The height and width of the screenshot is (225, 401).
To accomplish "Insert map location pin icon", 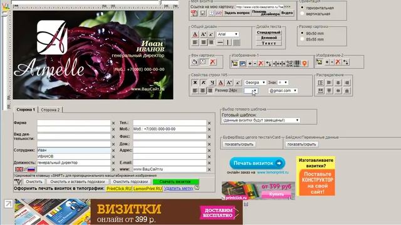I will click(x=305, y=64).
